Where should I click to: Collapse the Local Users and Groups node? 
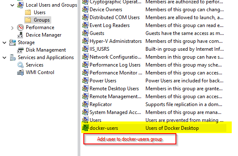12,5
